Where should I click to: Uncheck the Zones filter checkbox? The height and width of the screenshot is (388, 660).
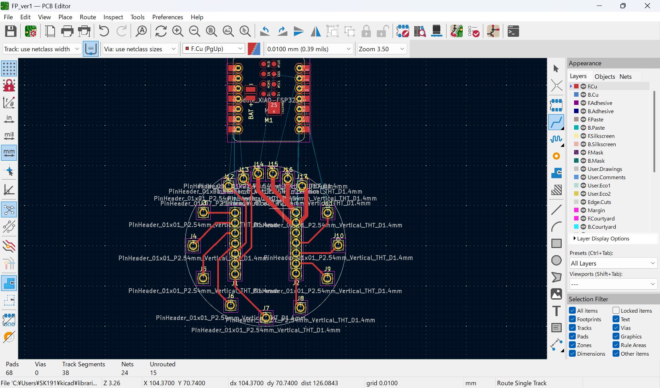click(x=572, y=345)
